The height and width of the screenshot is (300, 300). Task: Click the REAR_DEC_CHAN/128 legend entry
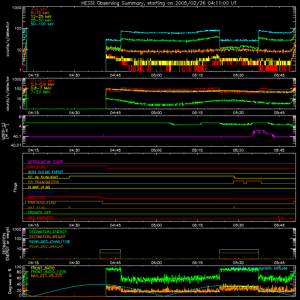(x=49, y=241)
